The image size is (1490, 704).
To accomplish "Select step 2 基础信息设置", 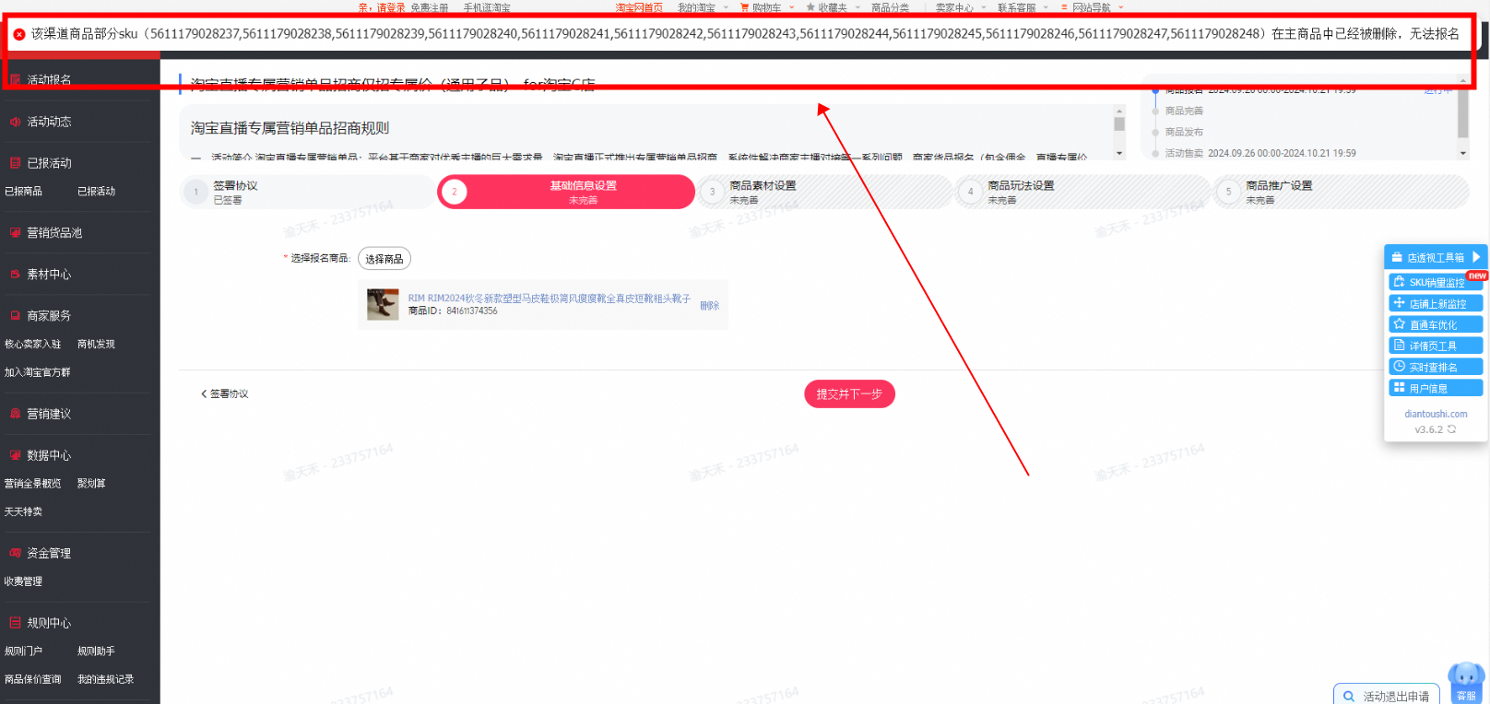I will click(565, 192).
